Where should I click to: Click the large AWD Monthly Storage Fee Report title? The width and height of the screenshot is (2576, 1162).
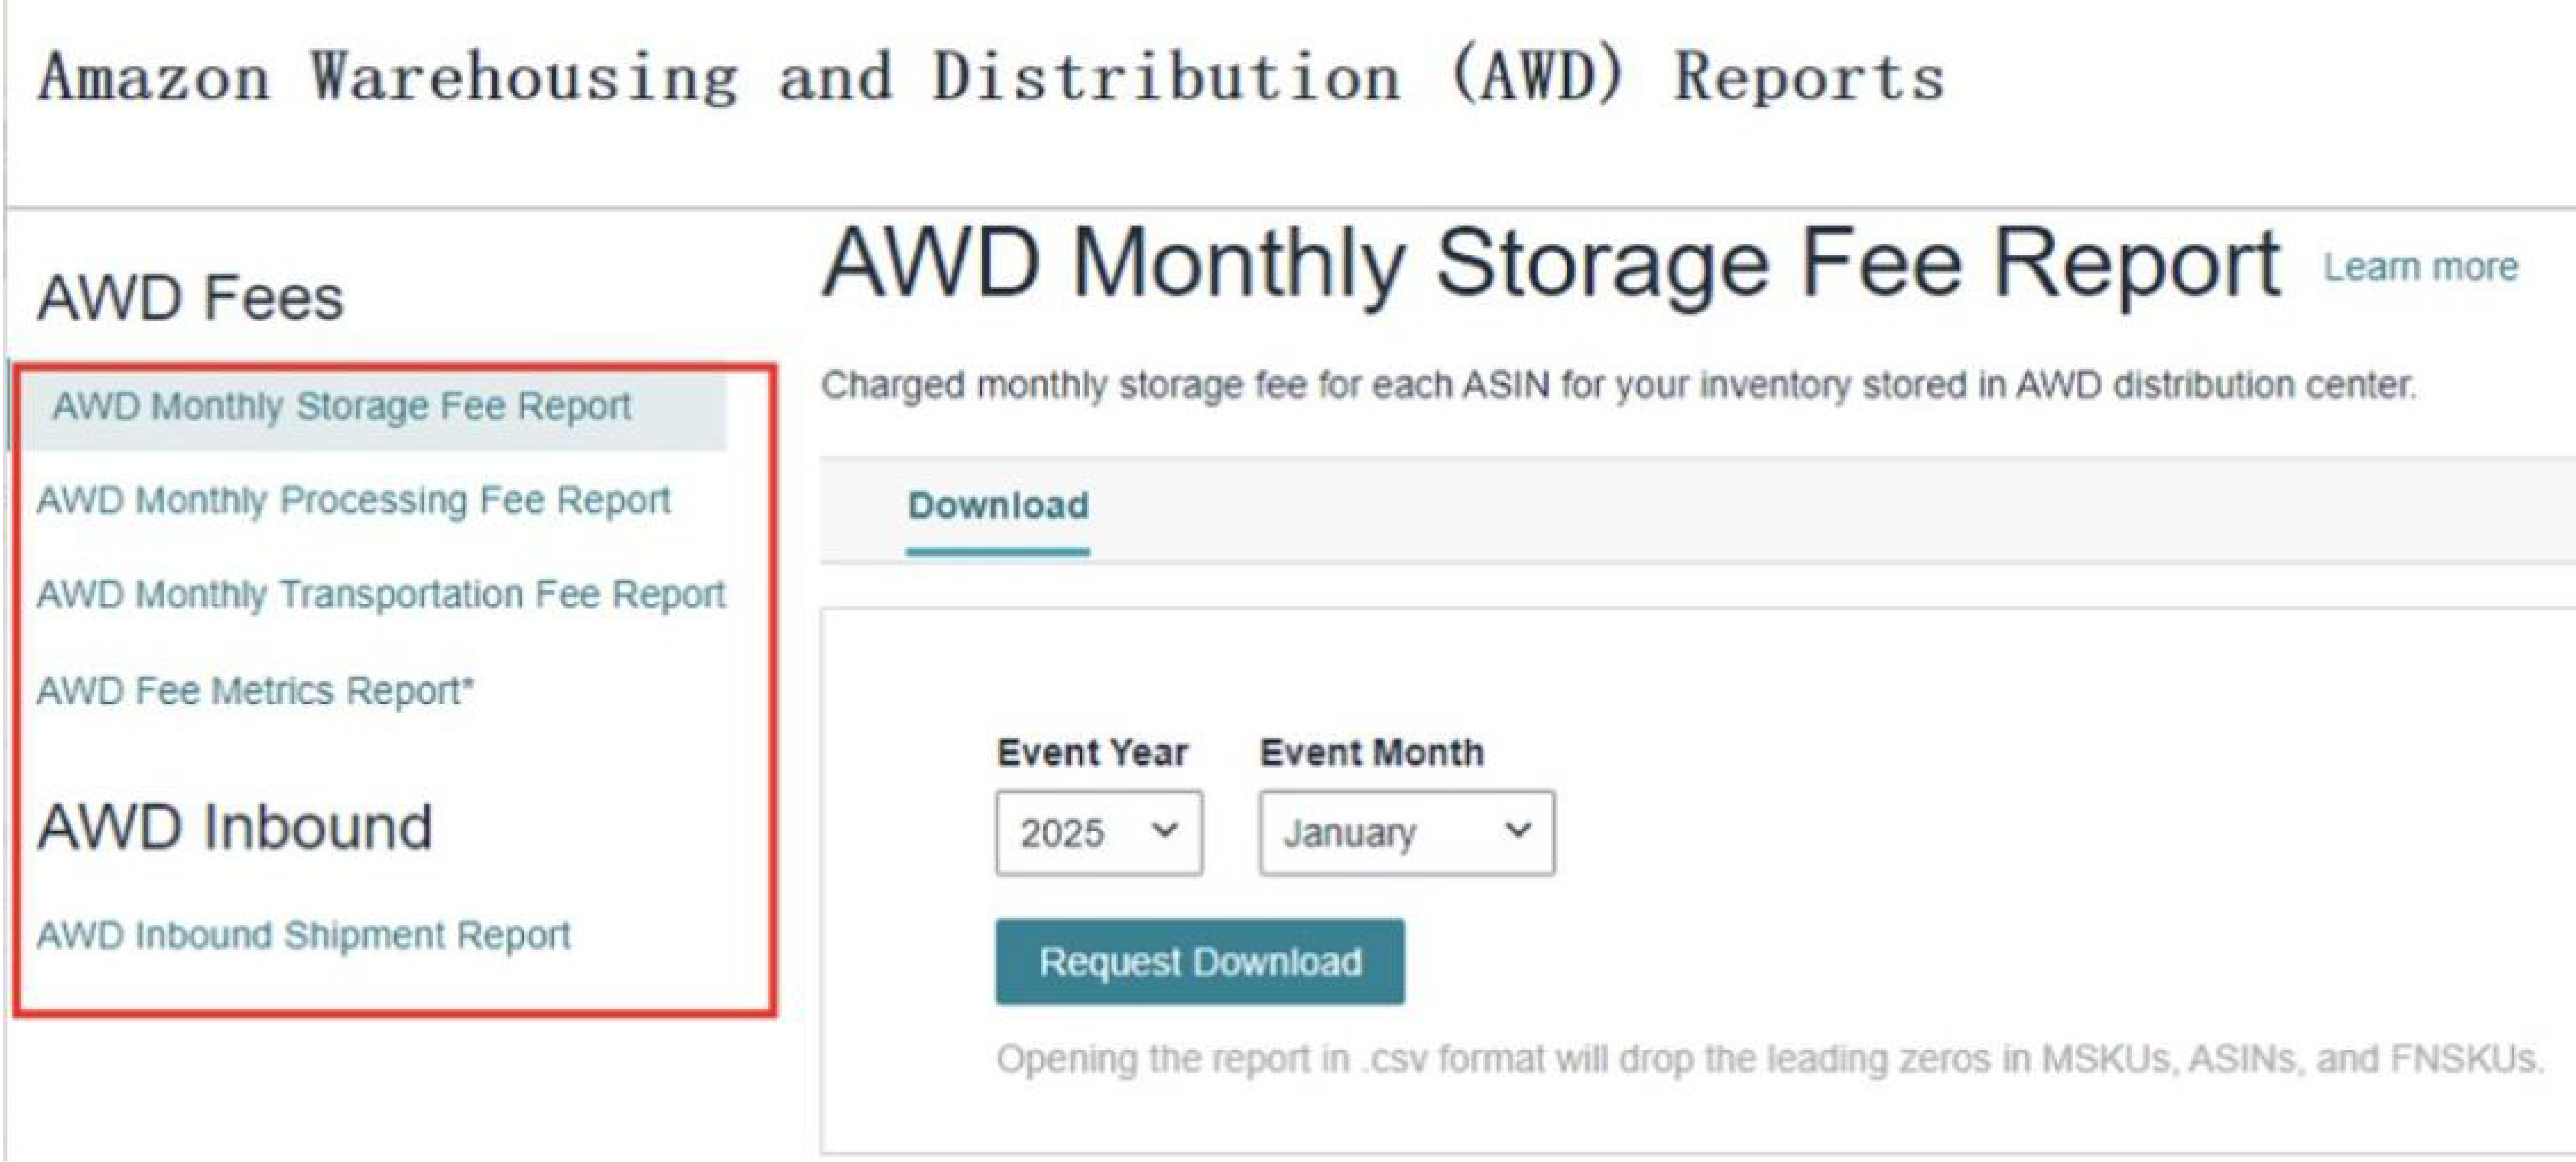pyautogui.click(x=1551, y=263)
